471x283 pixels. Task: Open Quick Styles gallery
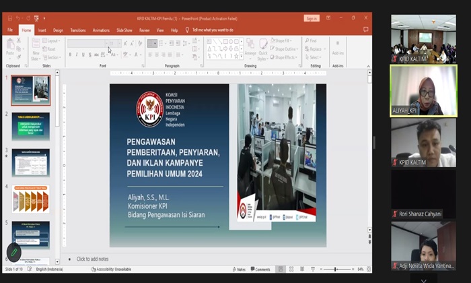(x=263, y=47)
